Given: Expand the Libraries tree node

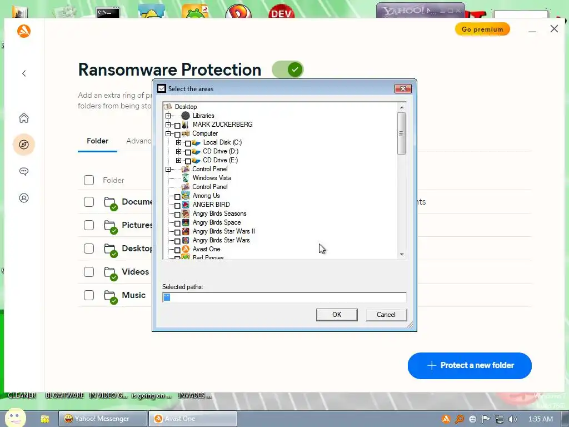Looking at the screenshot, I should (168, 116).
